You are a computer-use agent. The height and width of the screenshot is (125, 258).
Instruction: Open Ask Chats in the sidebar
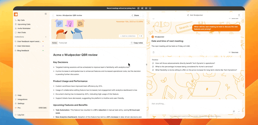point(21,33)
